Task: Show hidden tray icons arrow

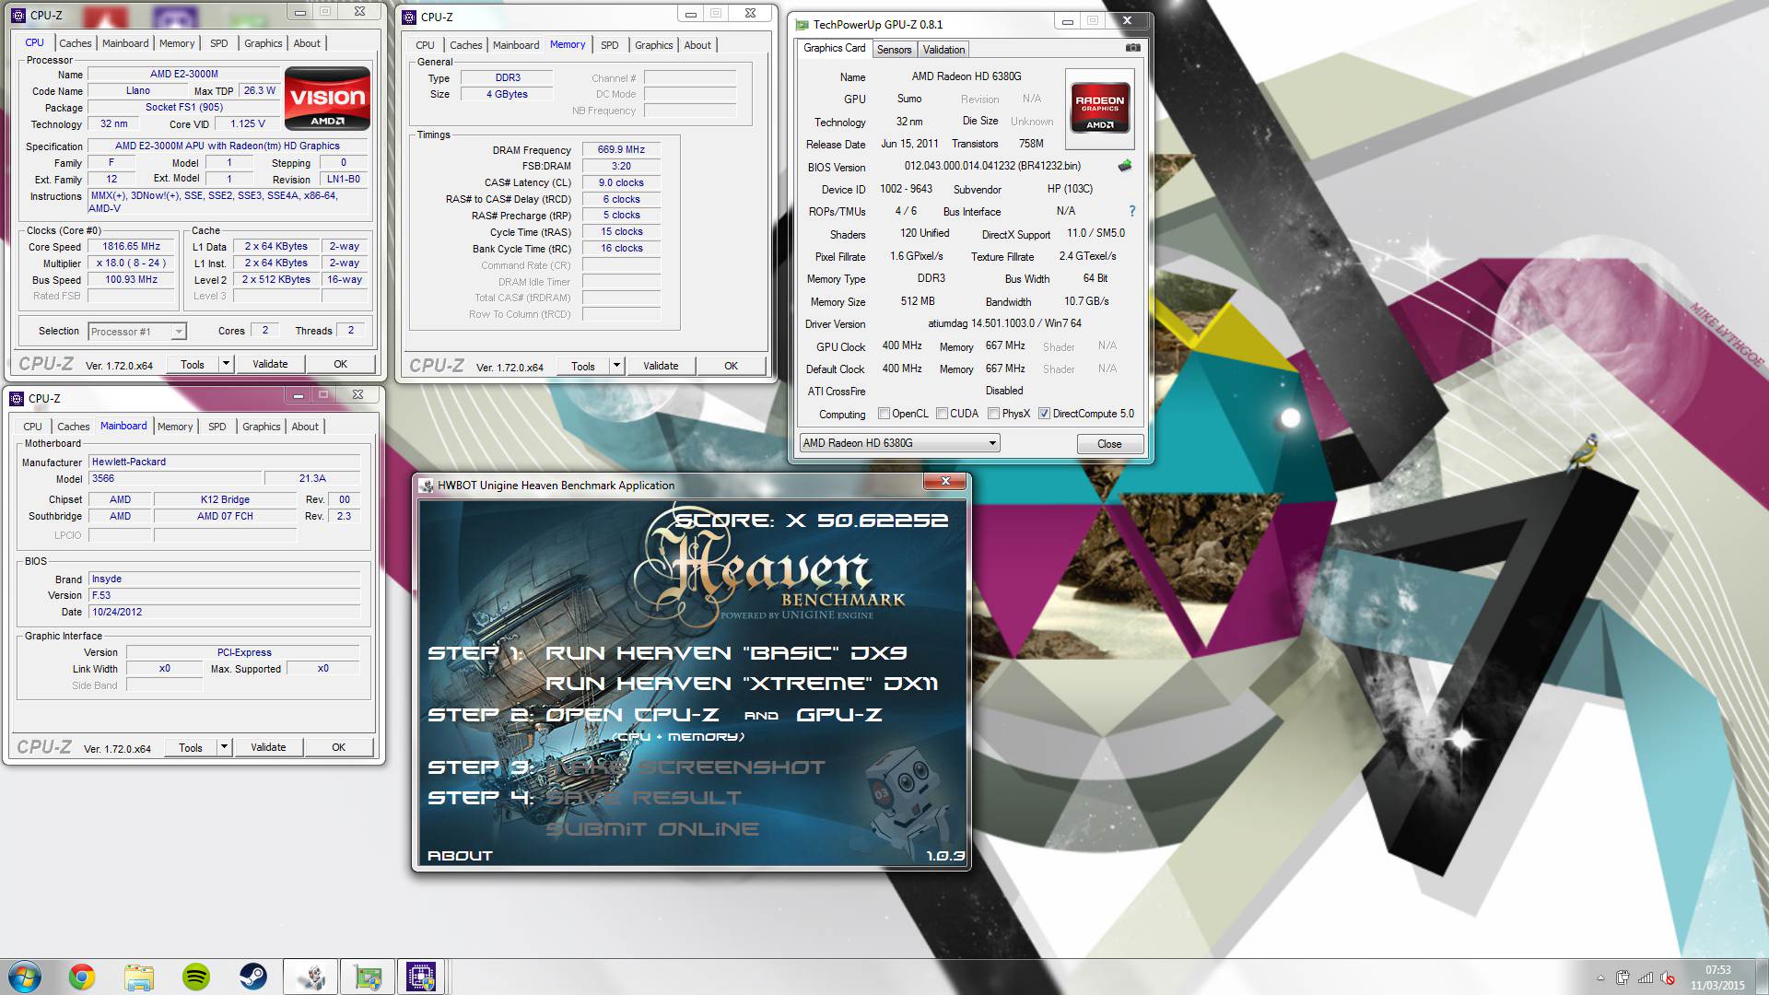Action: click(x=1600, y=978)
